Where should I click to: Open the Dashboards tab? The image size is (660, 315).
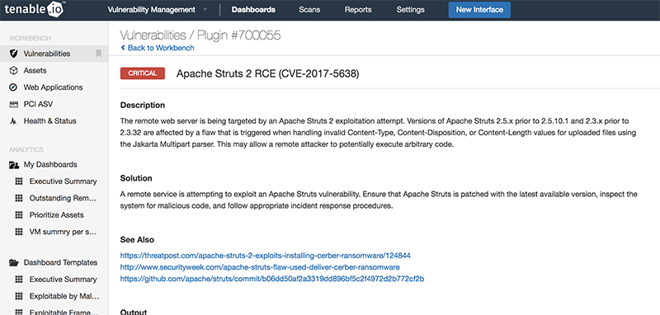pyautogui.click(x=253, y=10)
